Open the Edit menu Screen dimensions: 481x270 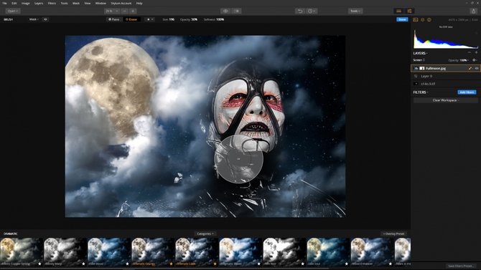click(x=14, y=4)
